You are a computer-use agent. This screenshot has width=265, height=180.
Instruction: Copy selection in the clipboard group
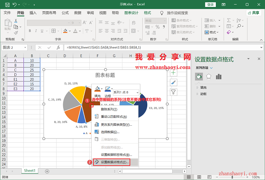pyautogui.click(x=16, y=27)
